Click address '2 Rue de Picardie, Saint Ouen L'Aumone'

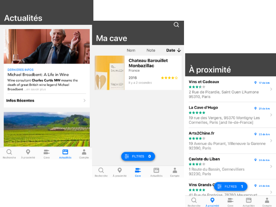click(224, 92)
